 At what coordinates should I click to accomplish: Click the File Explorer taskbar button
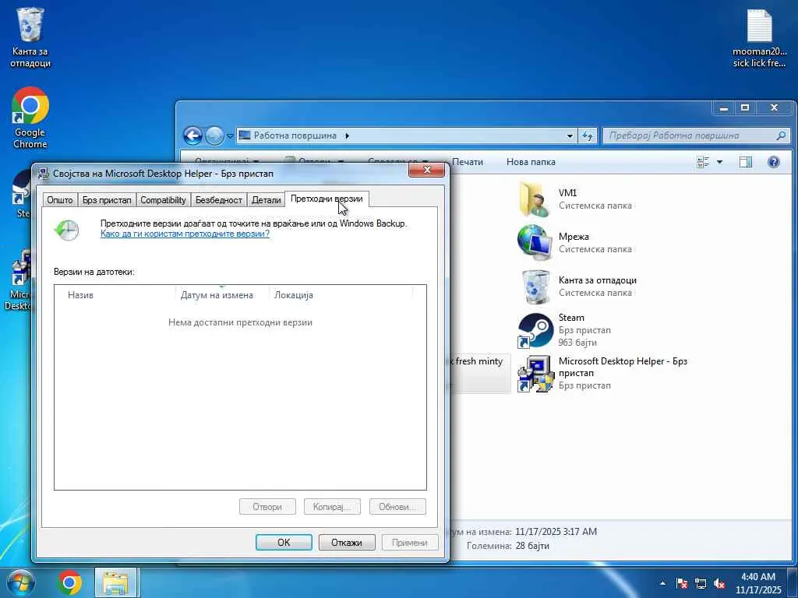[115, 582]
